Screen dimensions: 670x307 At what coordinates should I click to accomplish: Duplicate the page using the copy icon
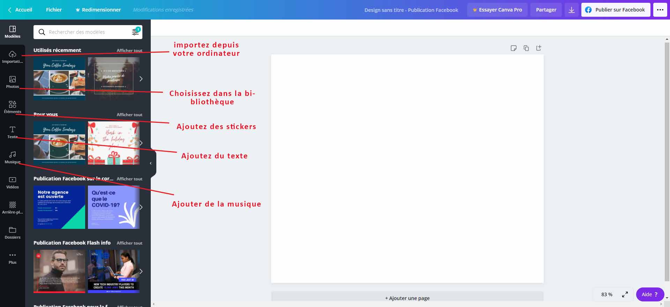coord(526,48)
